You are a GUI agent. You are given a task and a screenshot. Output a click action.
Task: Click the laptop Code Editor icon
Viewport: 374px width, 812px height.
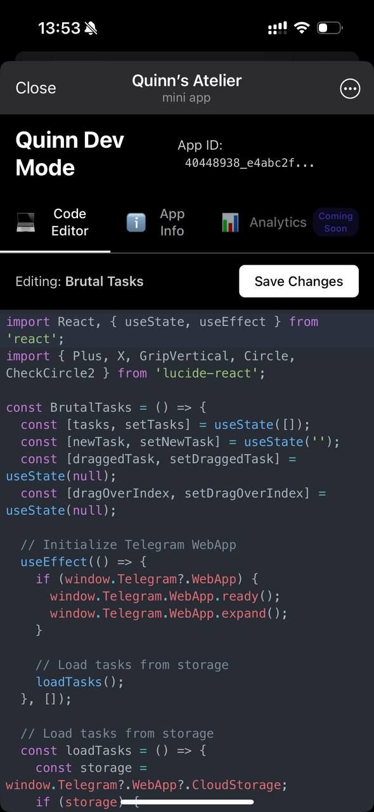pyautogui.click(x=27, y=223)
